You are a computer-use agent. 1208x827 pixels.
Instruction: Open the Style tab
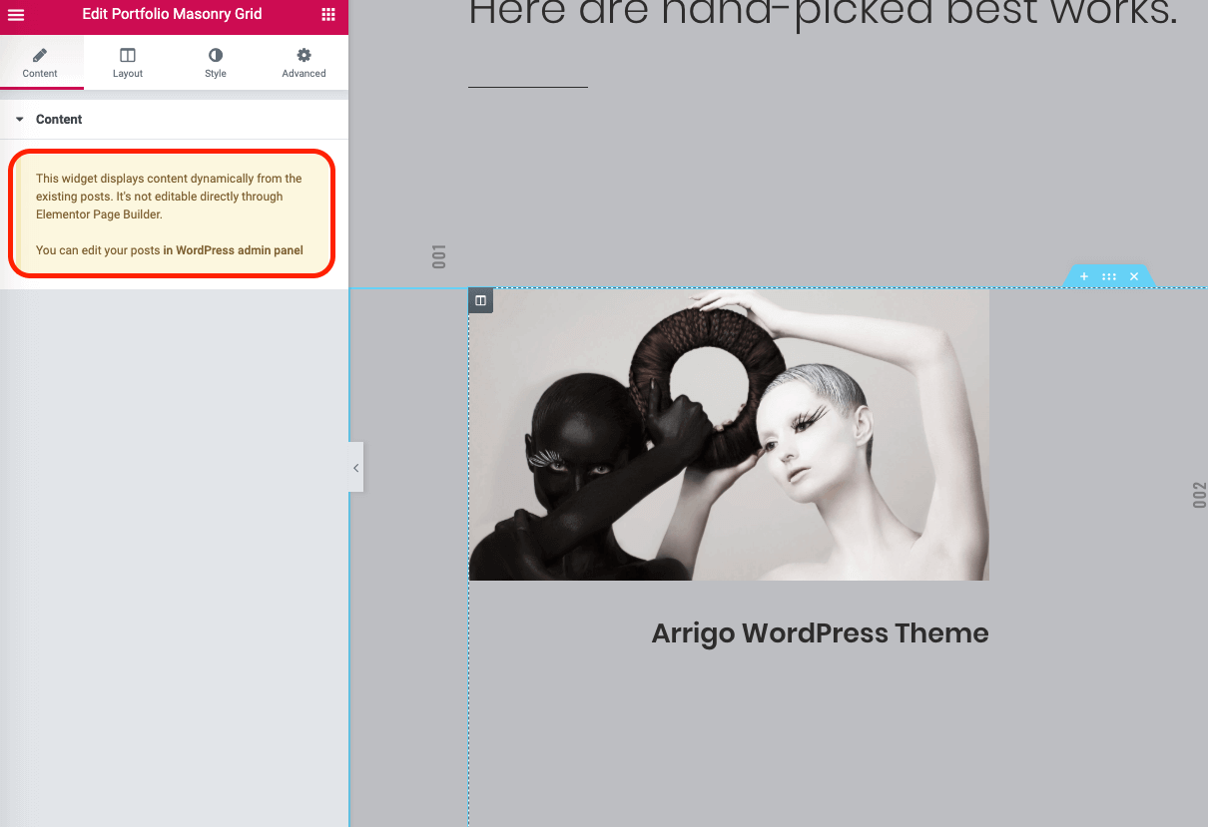[x=216, y=63]
